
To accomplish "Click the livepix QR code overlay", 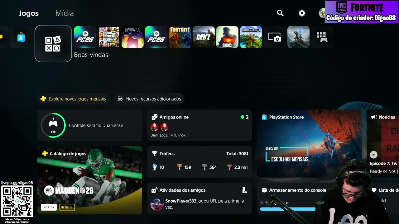I will coord(17,201).
